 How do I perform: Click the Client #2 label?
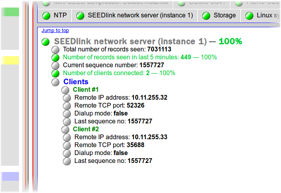pyautogui.click(x=85, y=129)
